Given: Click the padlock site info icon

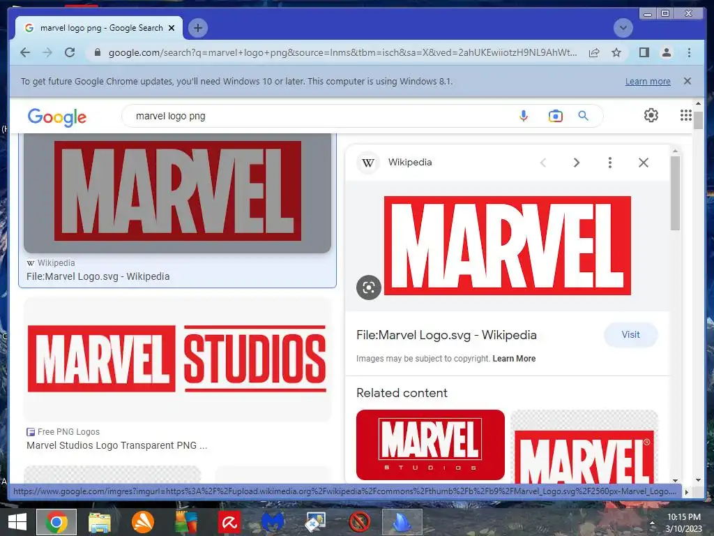Looking at the screenshot, I should 97,52.
